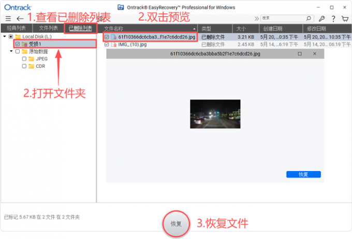Click the search magnifier icon
The height and width of the screenshot is (239, 352).
309,18
